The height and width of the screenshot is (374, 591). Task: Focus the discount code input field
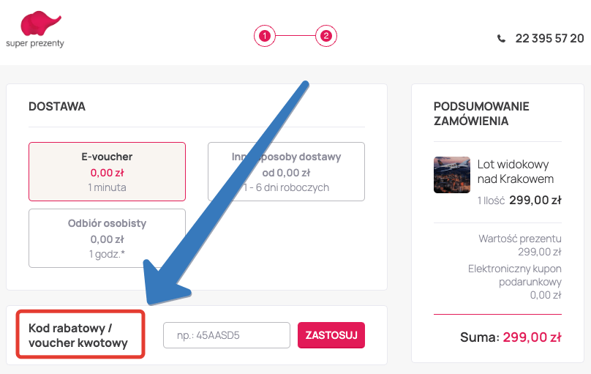pos(227,336)
